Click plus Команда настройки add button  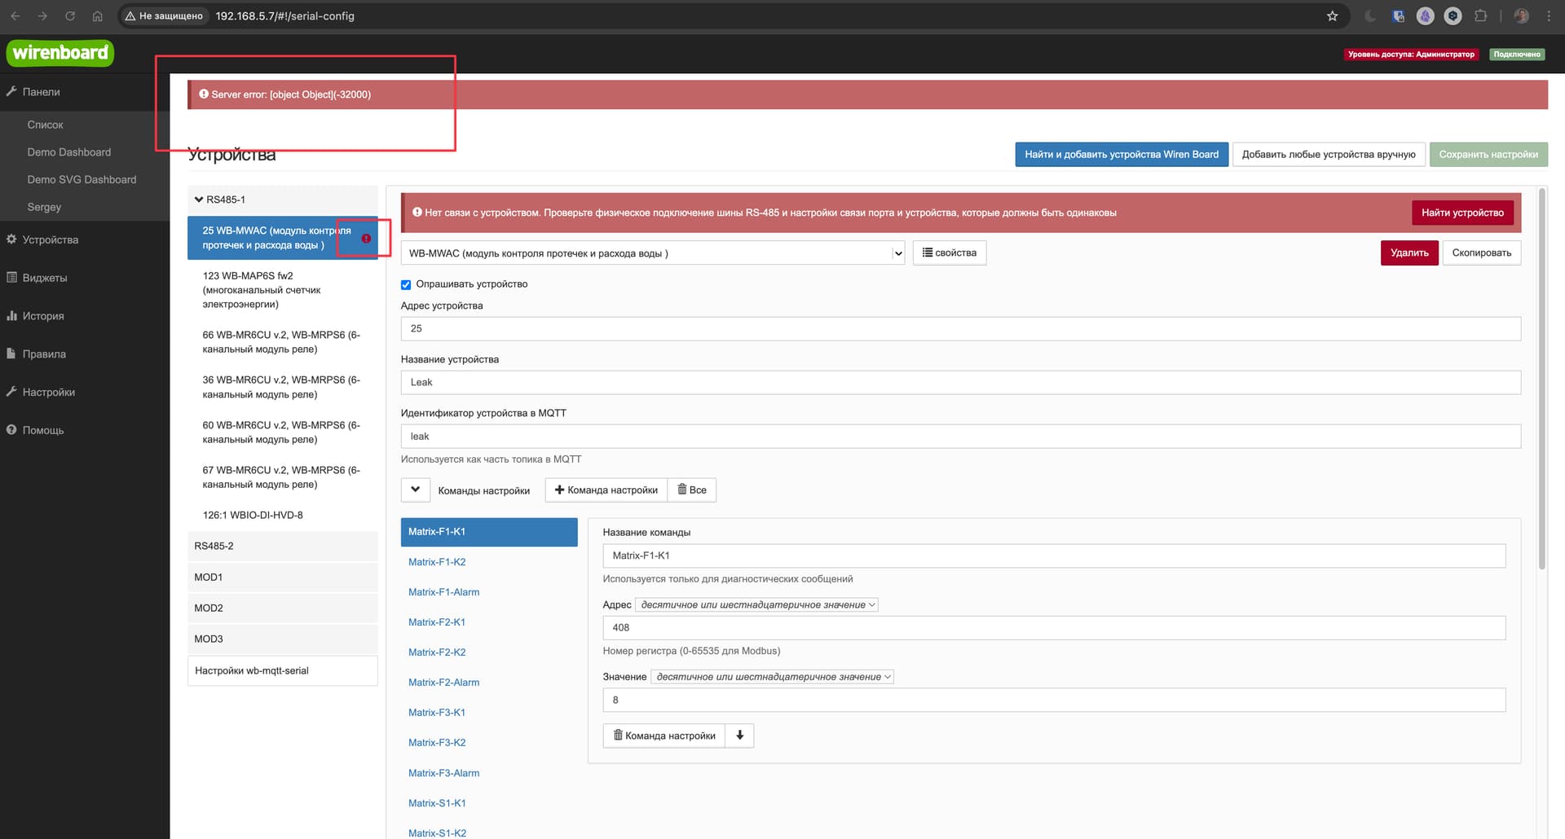[606, 490]
